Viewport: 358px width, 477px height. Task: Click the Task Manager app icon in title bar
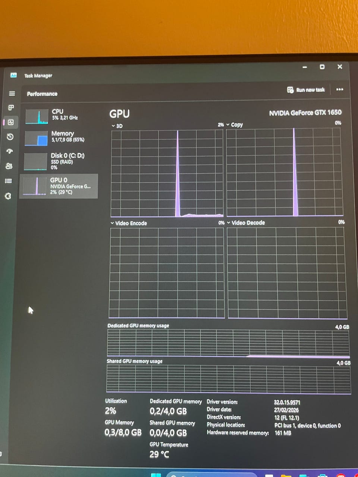tap(14, 75)
